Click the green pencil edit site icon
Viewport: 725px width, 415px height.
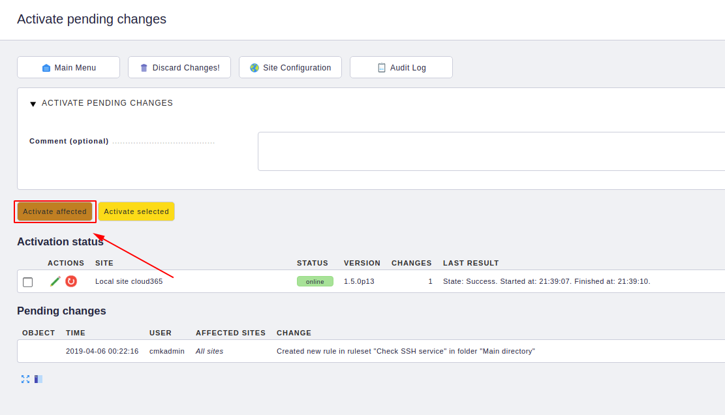(x=55, y=281)
